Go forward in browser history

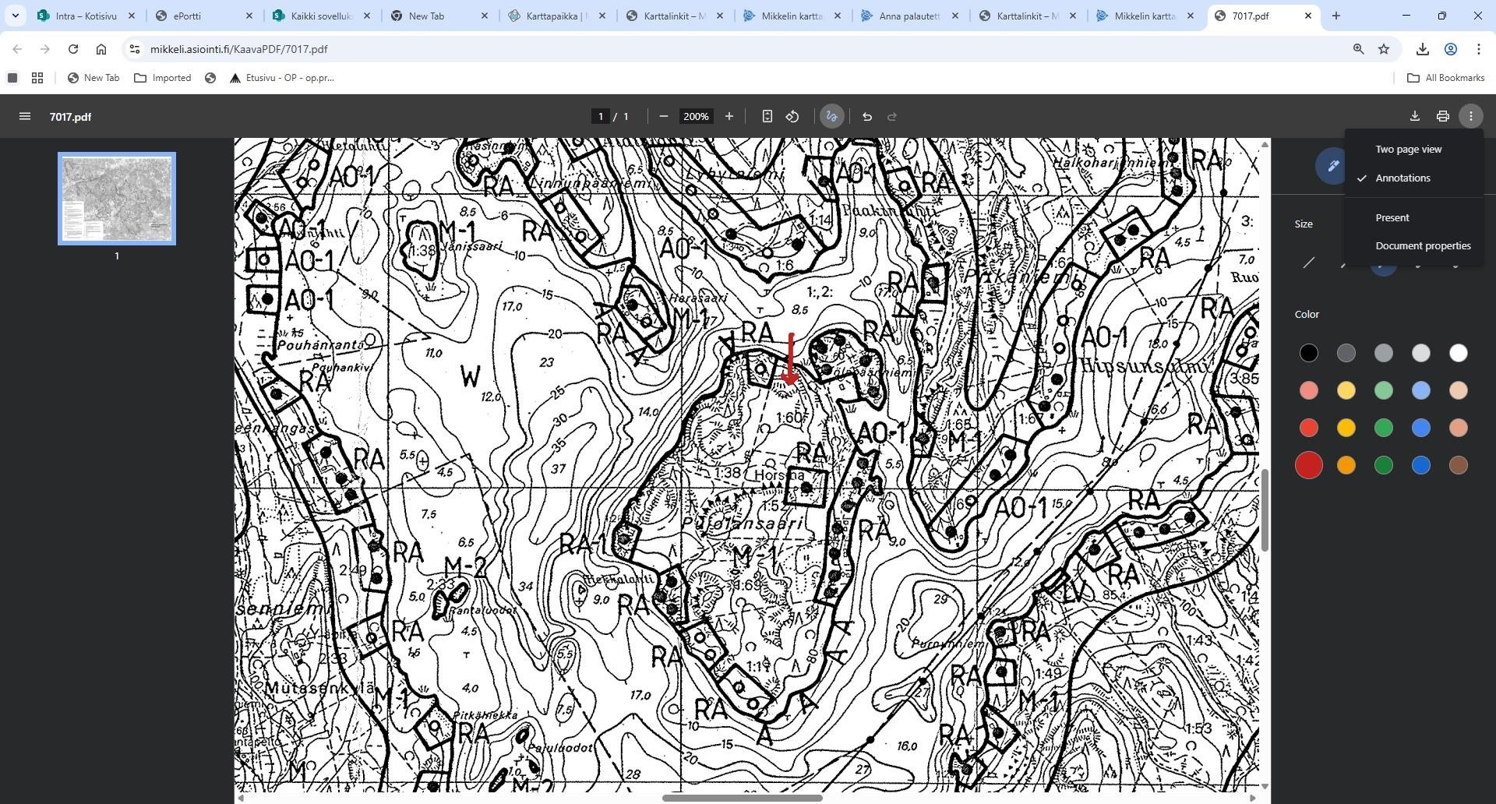point(45,49)
